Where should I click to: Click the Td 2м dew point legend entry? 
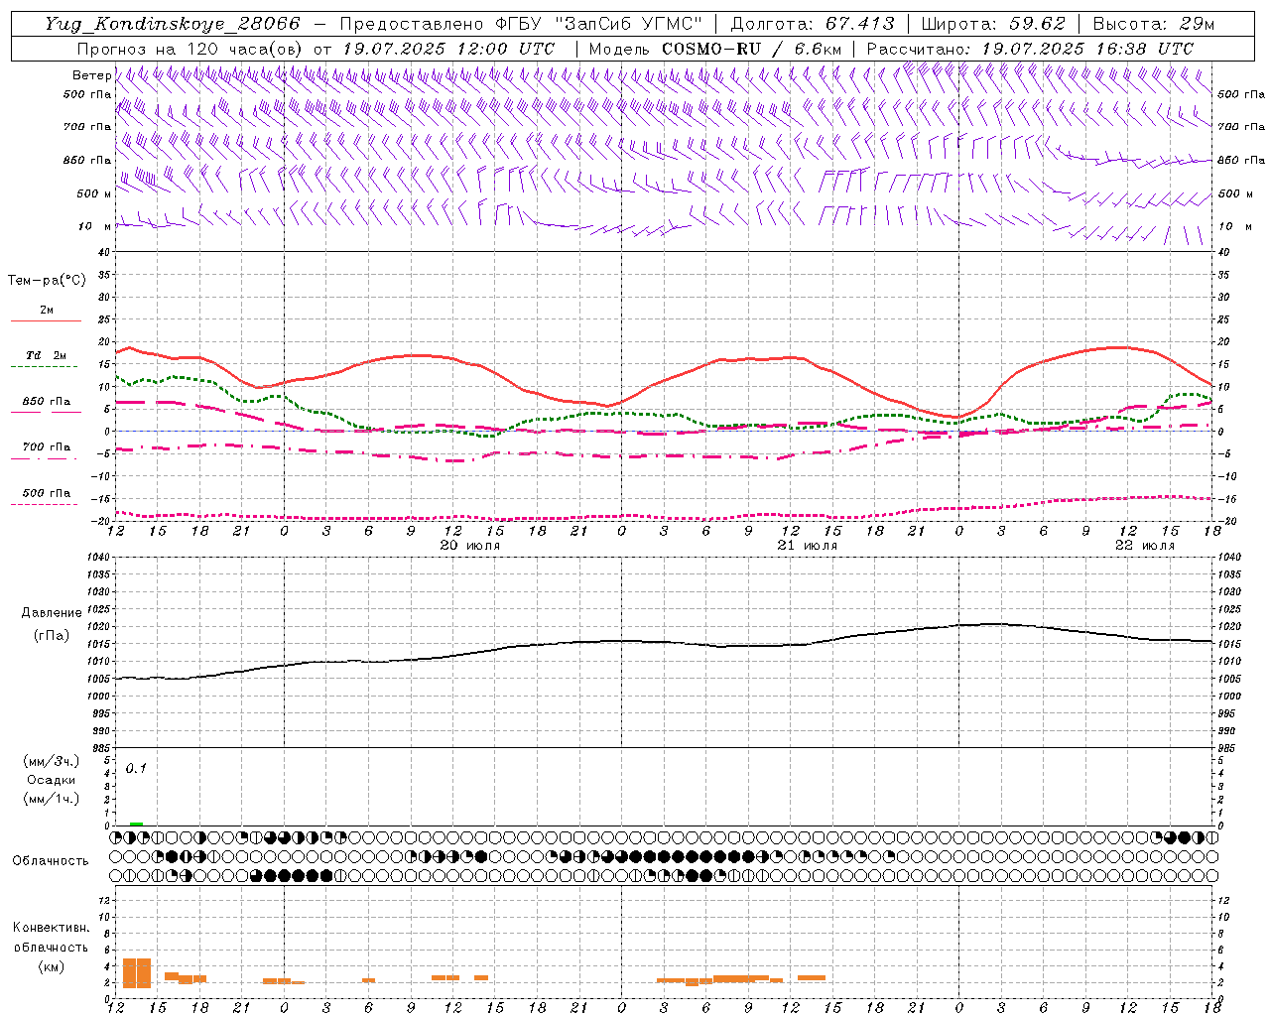(x=47, y=355)
